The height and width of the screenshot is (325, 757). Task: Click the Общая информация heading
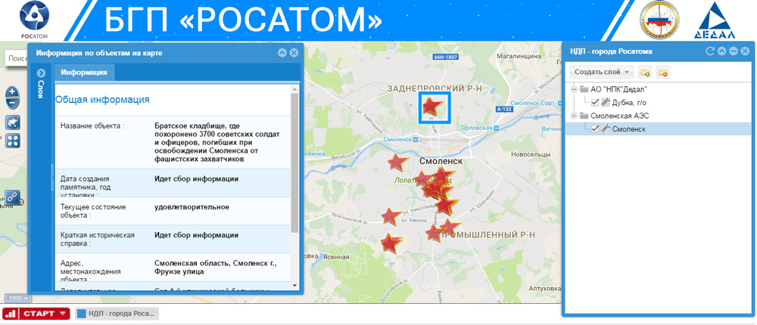click(x=102, y=100)
